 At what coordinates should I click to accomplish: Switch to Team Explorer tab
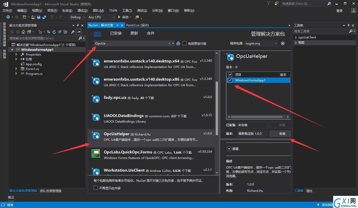coord(51,191)
